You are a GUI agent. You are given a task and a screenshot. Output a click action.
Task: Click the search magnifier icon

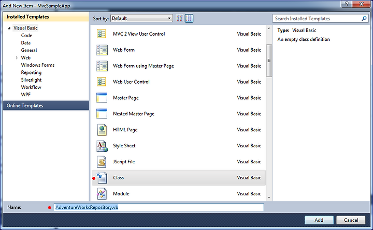pyautogui.click(x=364, y=18)
